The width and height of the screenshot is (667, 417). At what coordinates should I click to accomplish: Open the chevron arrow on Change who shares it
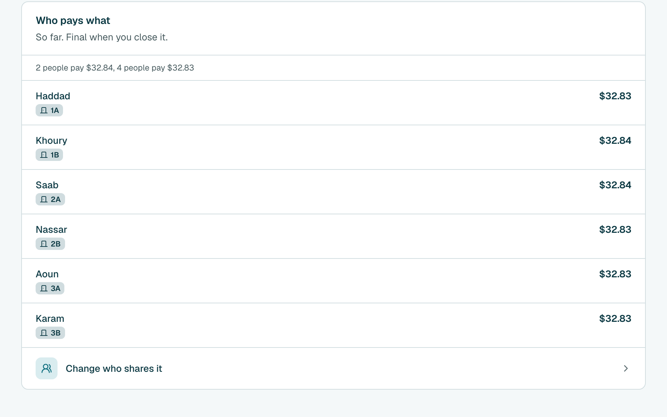coord(626,368)
